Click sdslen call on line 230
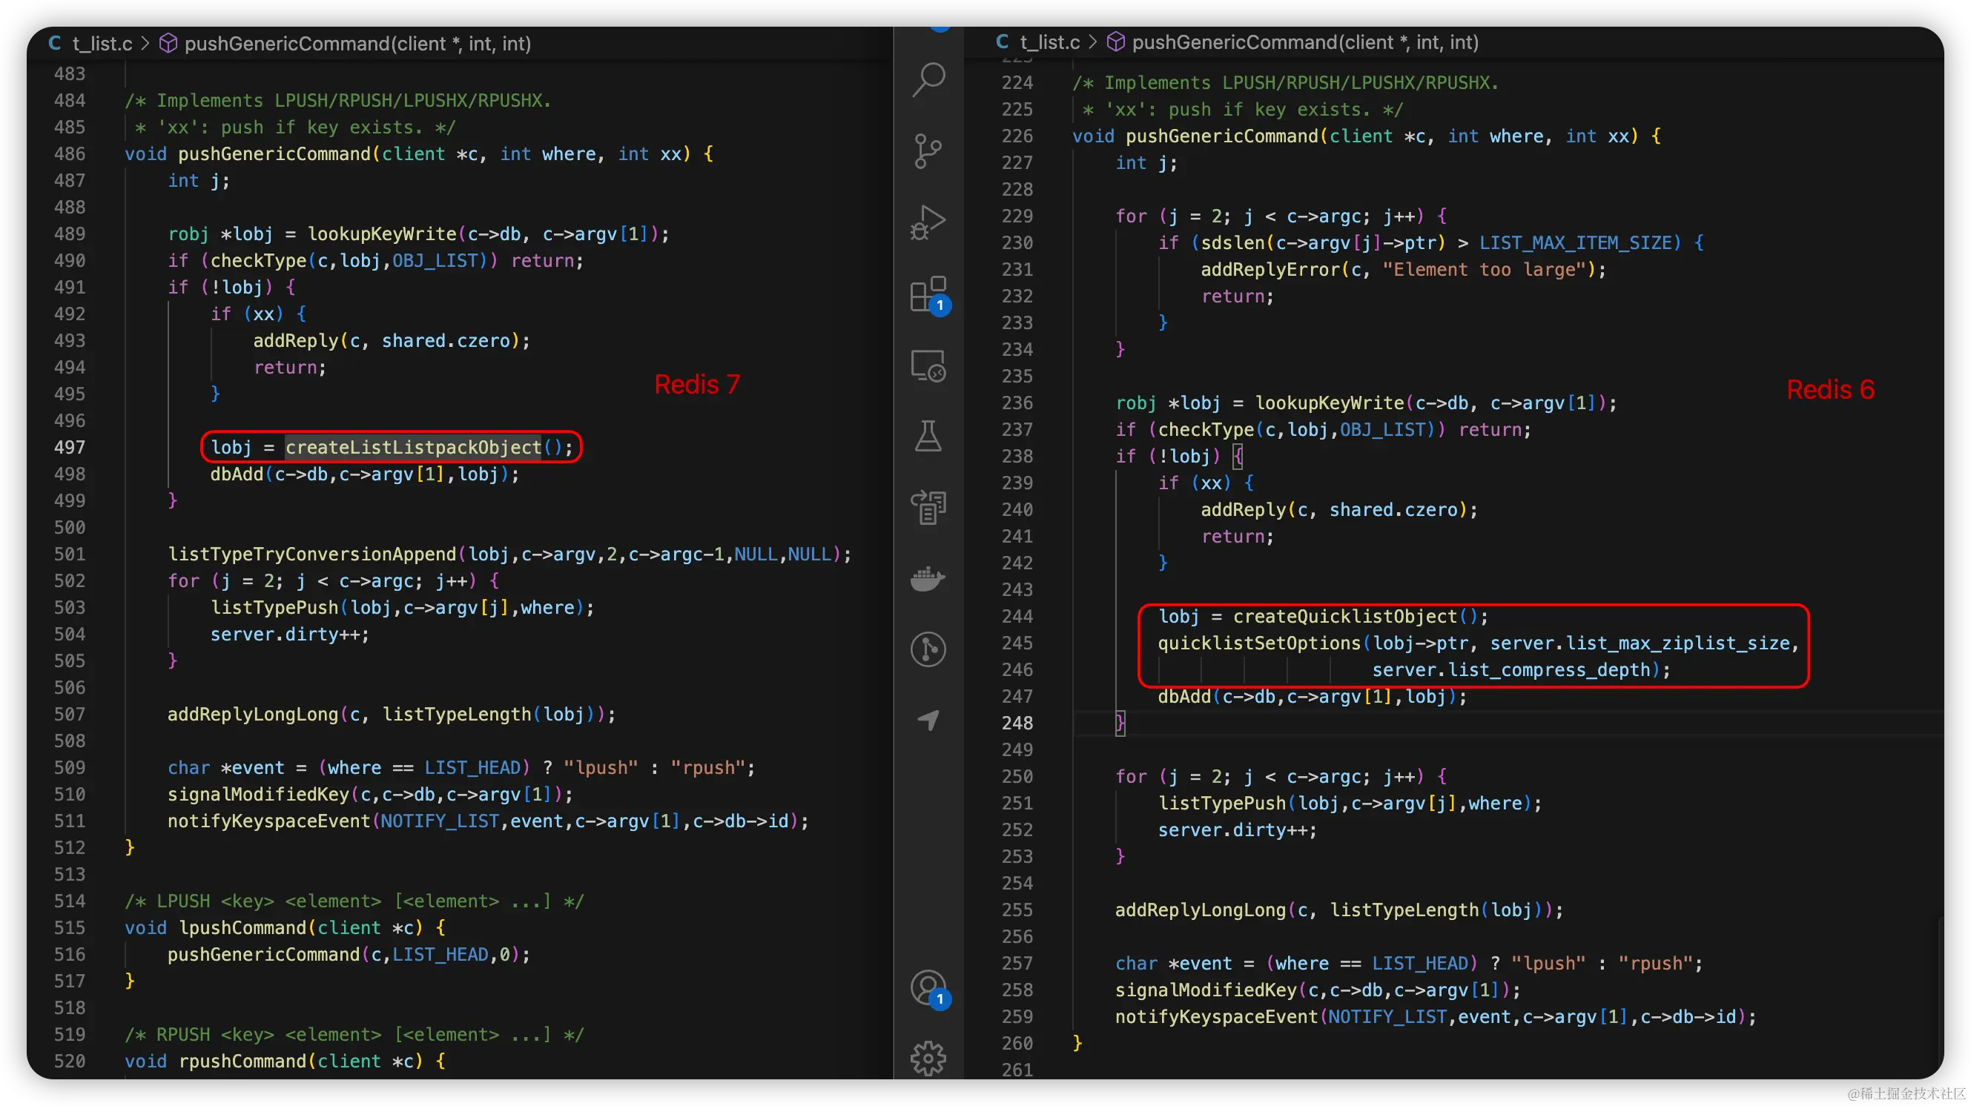The image size is (1971, 1106). [x=1232, y=242]
